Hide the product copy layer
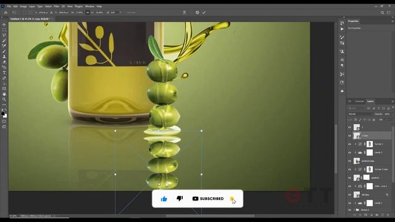 click(x=350, y=161)
